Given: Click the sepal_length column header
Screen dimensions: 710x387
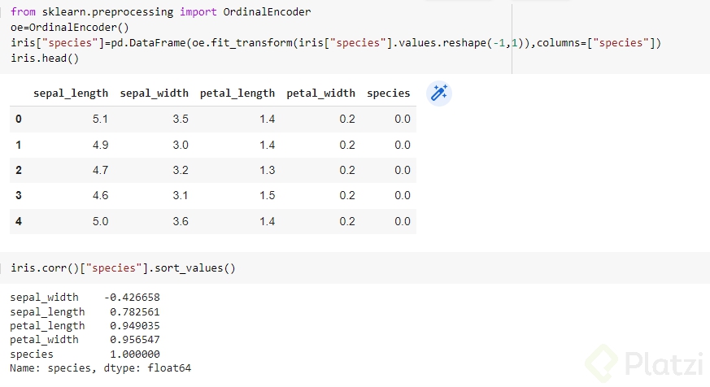Looking at the screenshot, I should pos(71,93).
